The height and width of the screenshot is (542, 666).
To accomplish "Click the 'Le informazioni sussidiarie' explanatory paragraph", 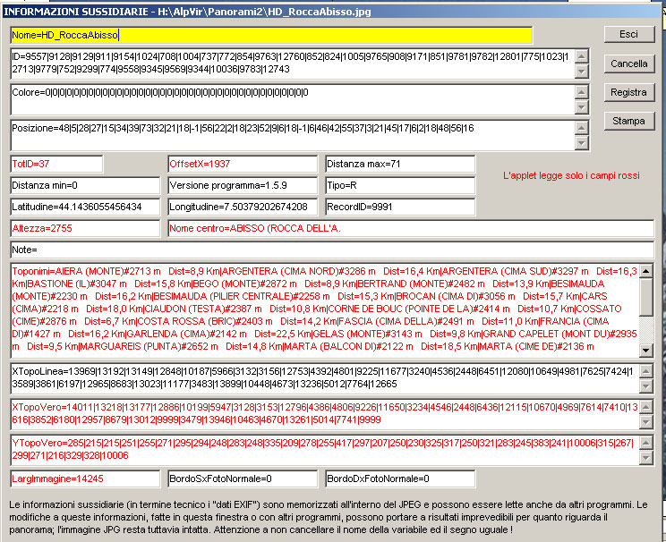I will (x=328, y=517).
